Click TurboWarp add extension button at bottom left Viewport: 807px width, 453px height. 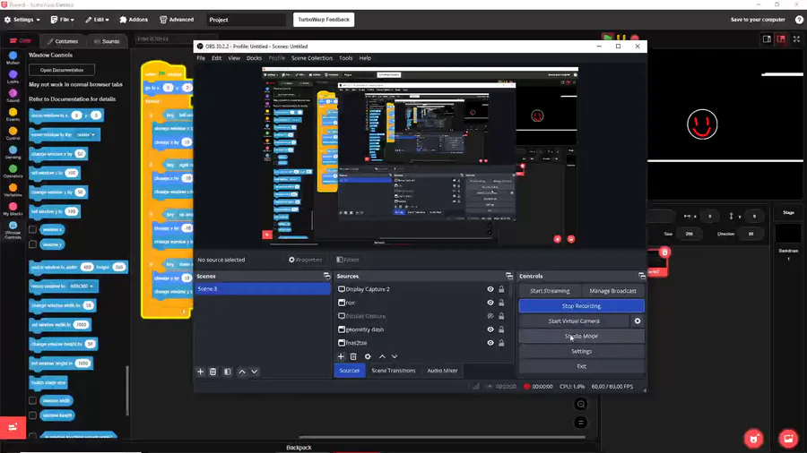pos(13,427)
